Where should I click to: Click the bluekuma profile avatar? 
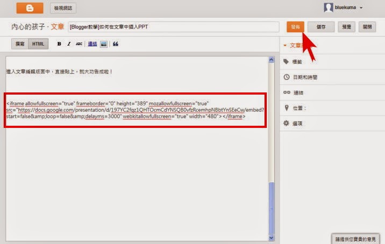click(x=329, y=8)
